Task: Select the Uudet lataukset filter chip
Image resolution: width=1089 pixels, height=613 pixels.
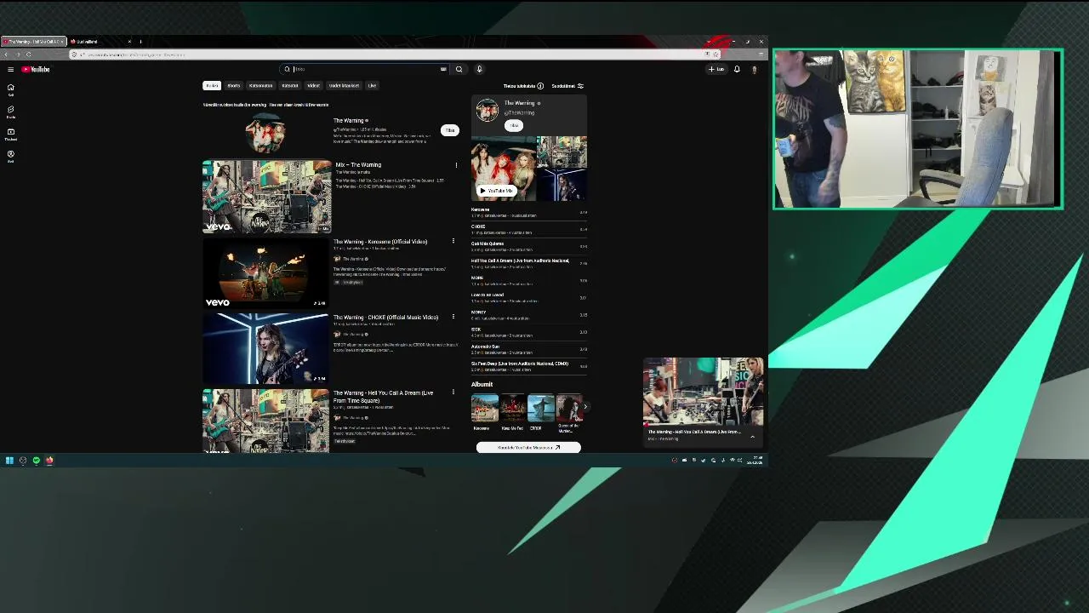Action: coord(344,85)
